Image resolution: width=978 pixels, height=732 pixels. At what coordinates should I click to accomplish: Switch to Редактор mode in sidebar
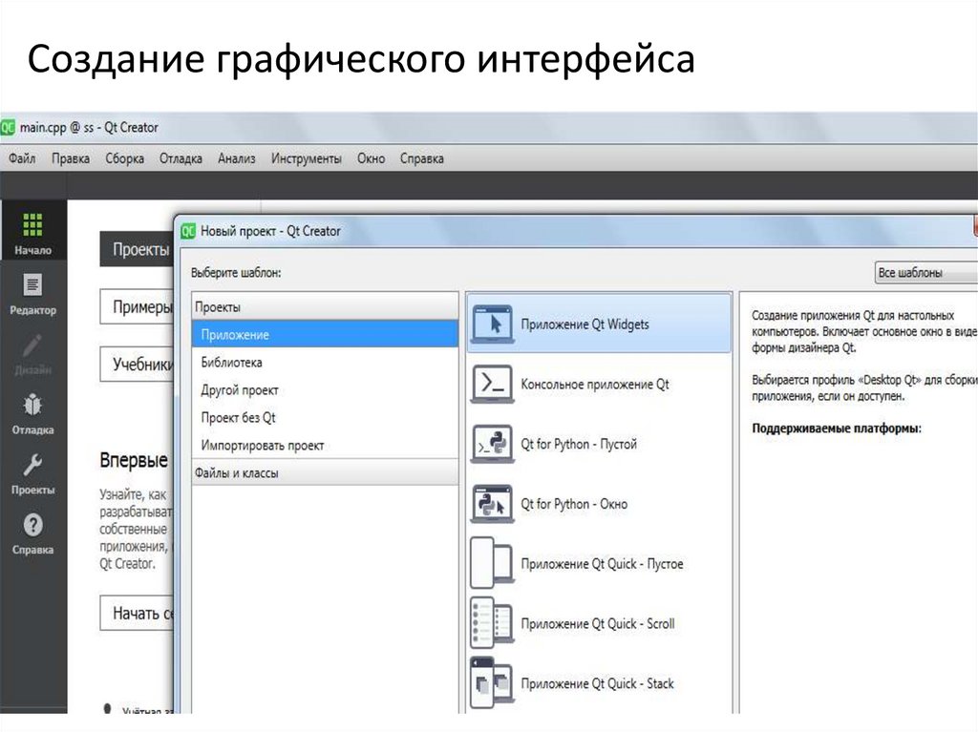click(32, 294)
